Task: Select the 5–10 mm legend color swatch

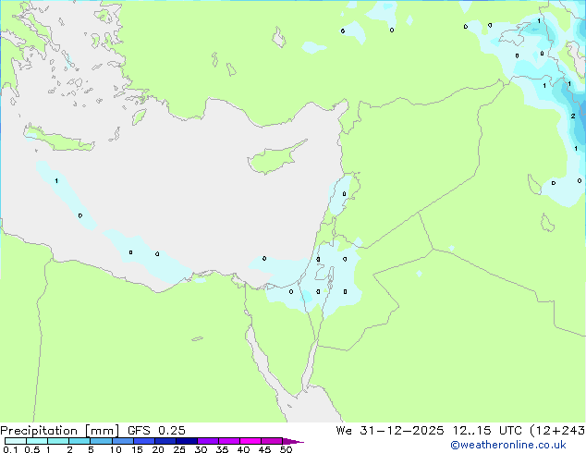Action: click(x=101, y=441)
